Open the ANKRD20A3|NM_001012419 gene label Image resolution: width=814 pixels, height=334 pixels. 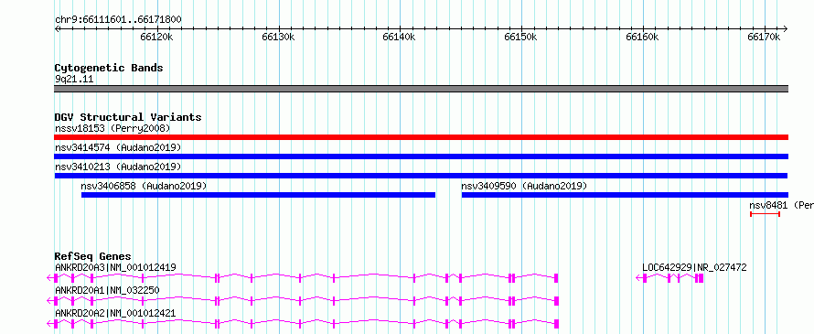[x=116, y=267]
